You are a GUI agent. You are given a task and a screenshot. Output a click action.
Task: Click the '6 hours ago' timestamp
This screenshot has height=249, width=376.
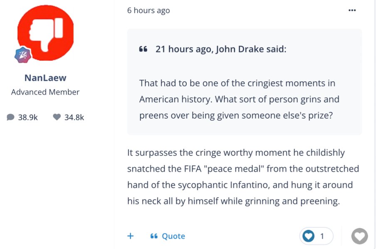[148, 10]
